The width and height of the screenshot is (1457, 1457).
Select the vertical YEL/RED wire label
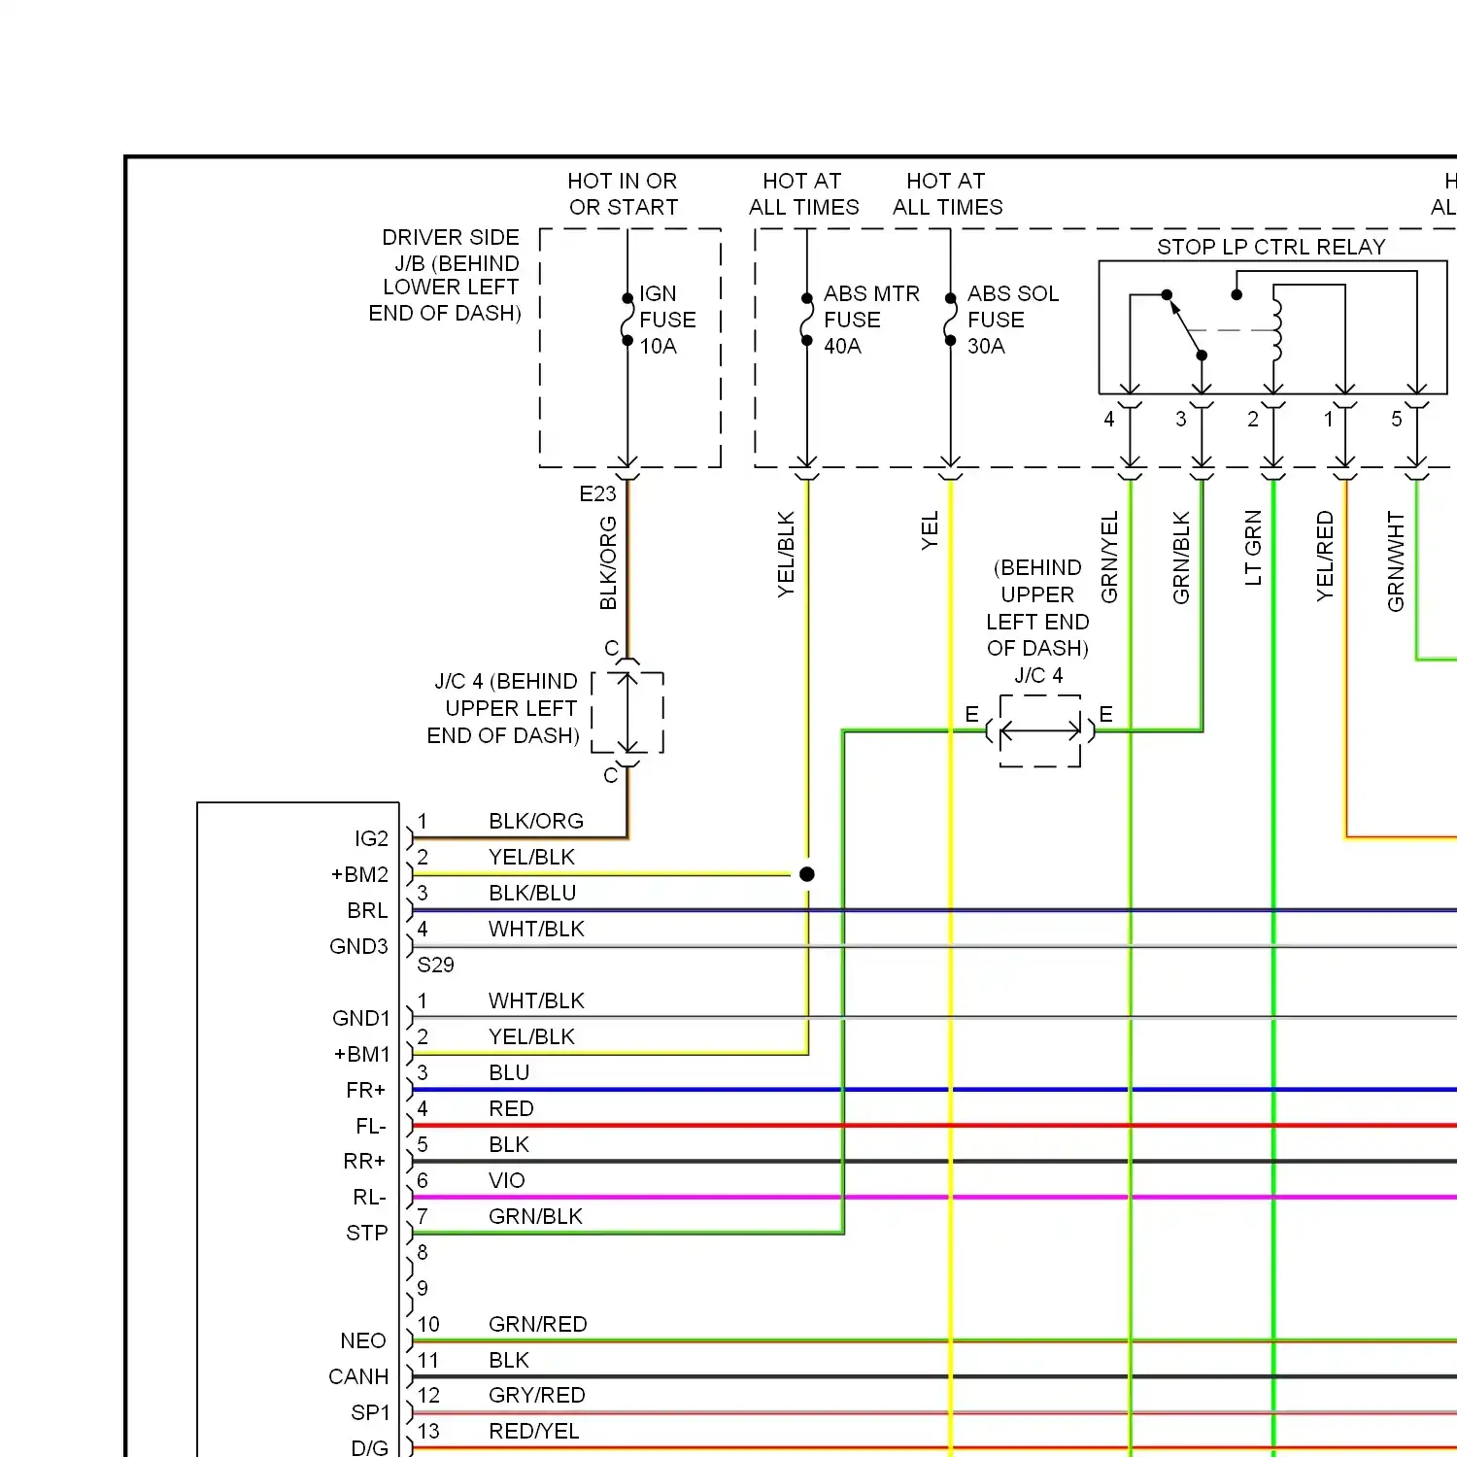1325,557
